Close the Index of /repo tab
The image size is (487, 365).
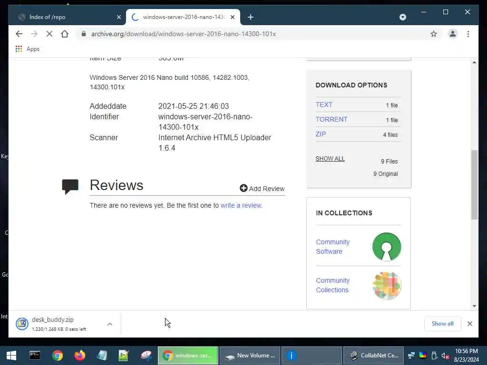click(x=118, y=17)
